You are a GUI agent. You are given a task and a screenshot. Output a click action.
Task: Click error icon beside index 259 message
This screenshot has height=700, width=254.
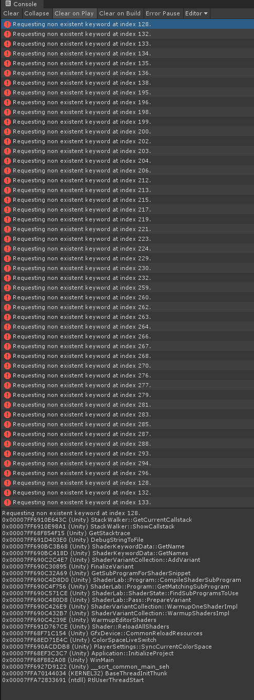coord(7,288)
